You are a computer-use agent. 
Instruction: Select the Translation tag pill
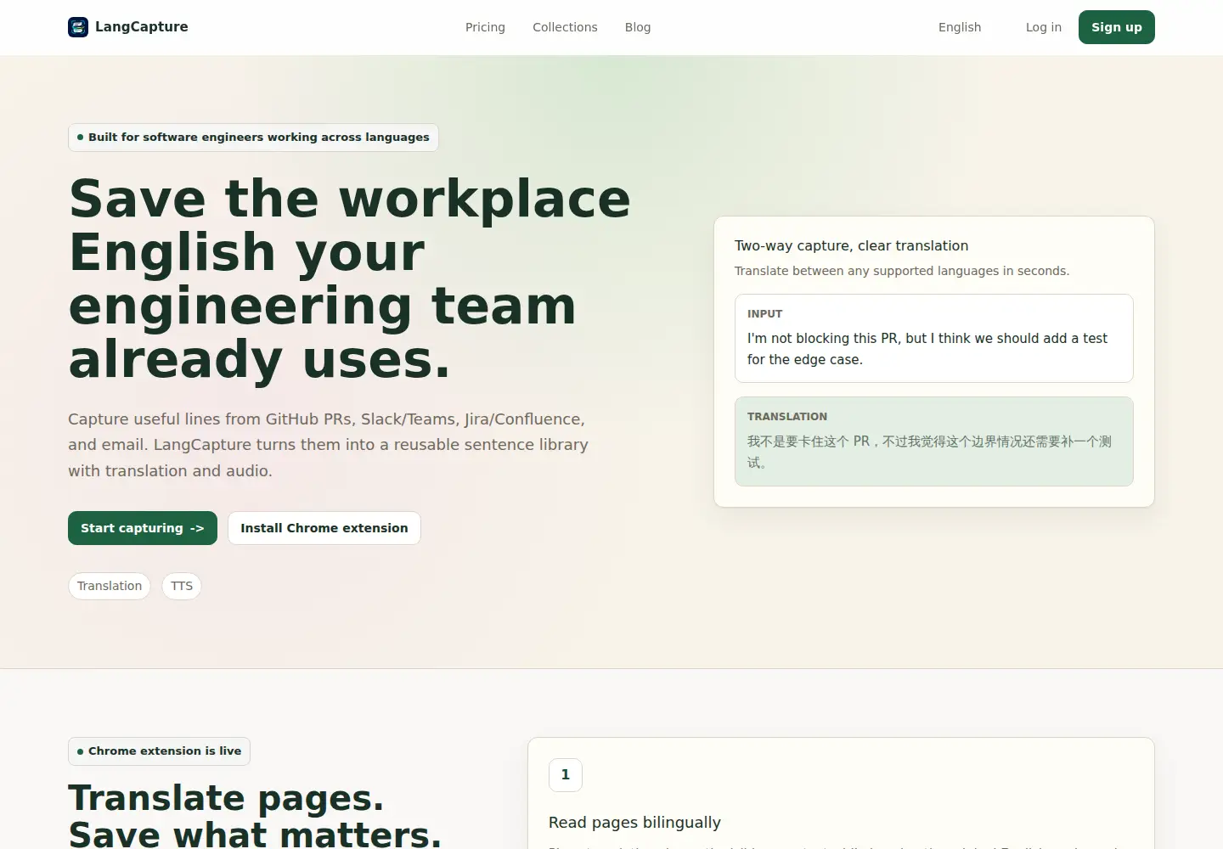110,586
